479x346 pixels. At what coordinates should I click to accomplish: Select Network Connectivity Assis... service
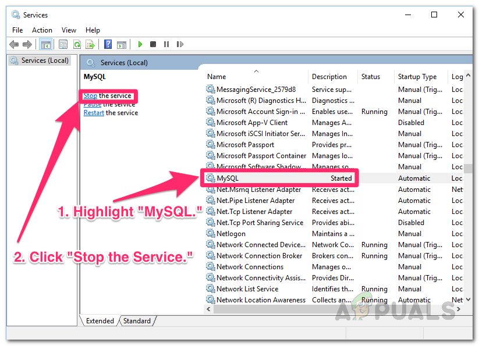pos(261,278)
